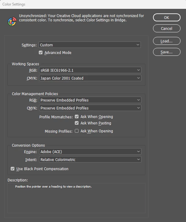Image resolution: width=186 pixels, height=222 pixels.
Task: Enable Missing Profiles Ask When Opening
Action: 77,131
